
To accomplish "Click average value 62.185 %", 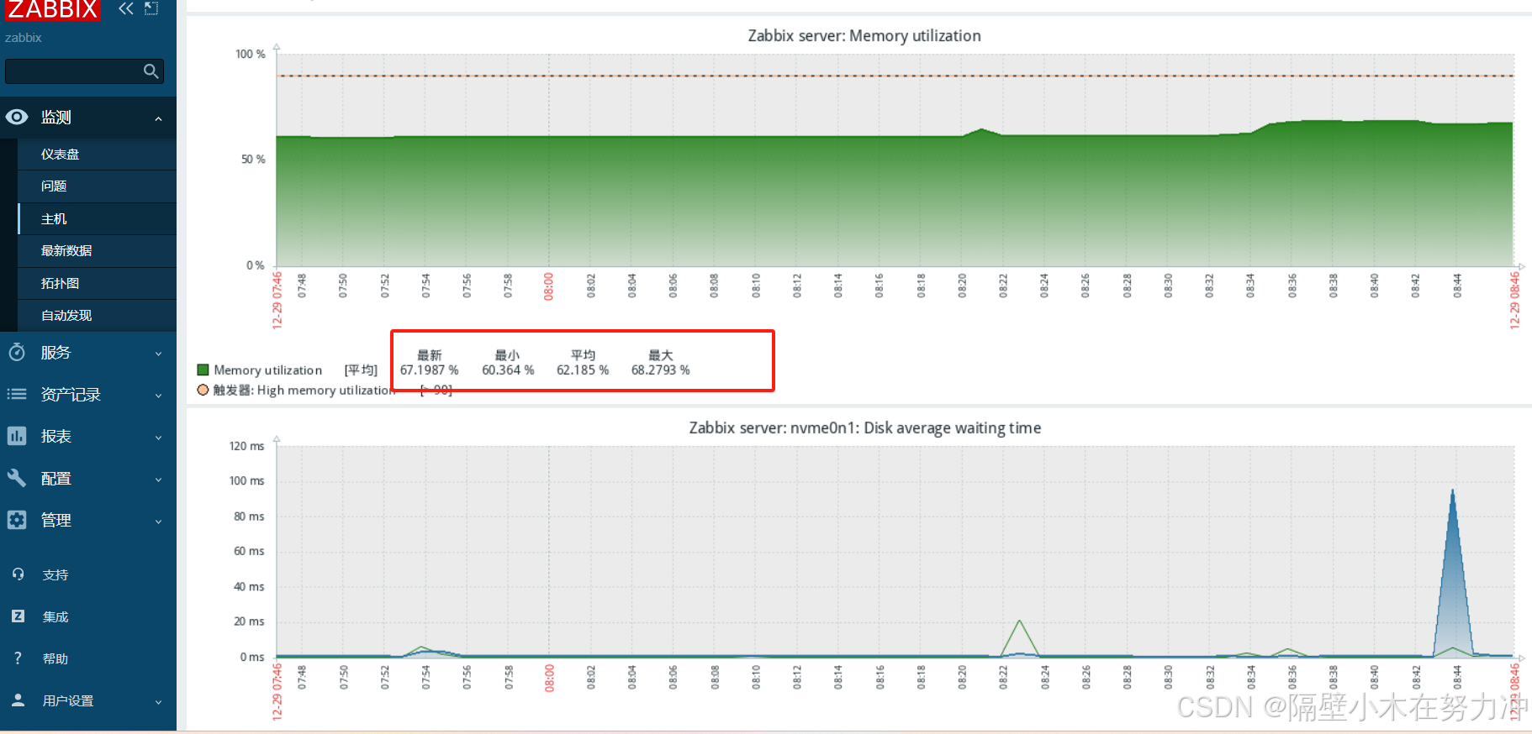I will tap(583, 370).
